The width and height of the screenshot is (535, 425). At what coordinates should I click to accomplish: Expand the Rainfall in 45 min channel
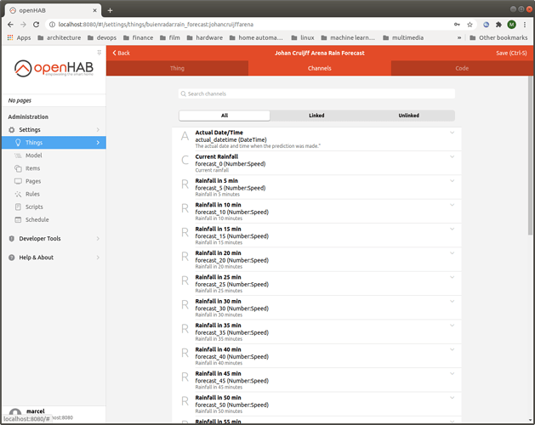452,373
